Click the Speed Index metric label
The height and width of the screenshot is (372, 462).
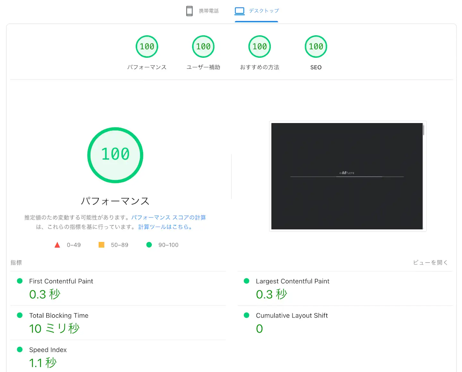[x=48, y=350]
